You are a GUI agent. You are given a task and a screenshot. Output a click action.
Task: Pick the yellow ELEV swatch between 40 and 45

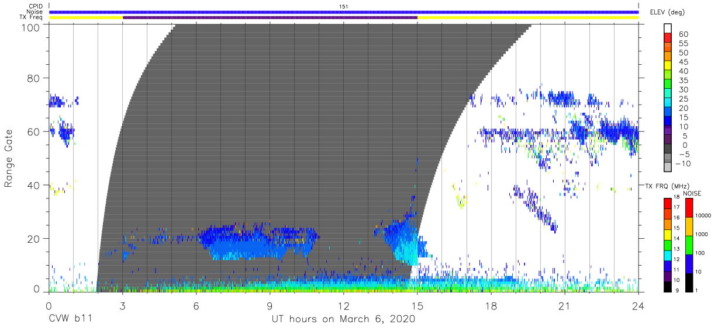click(x=669, y=67)
